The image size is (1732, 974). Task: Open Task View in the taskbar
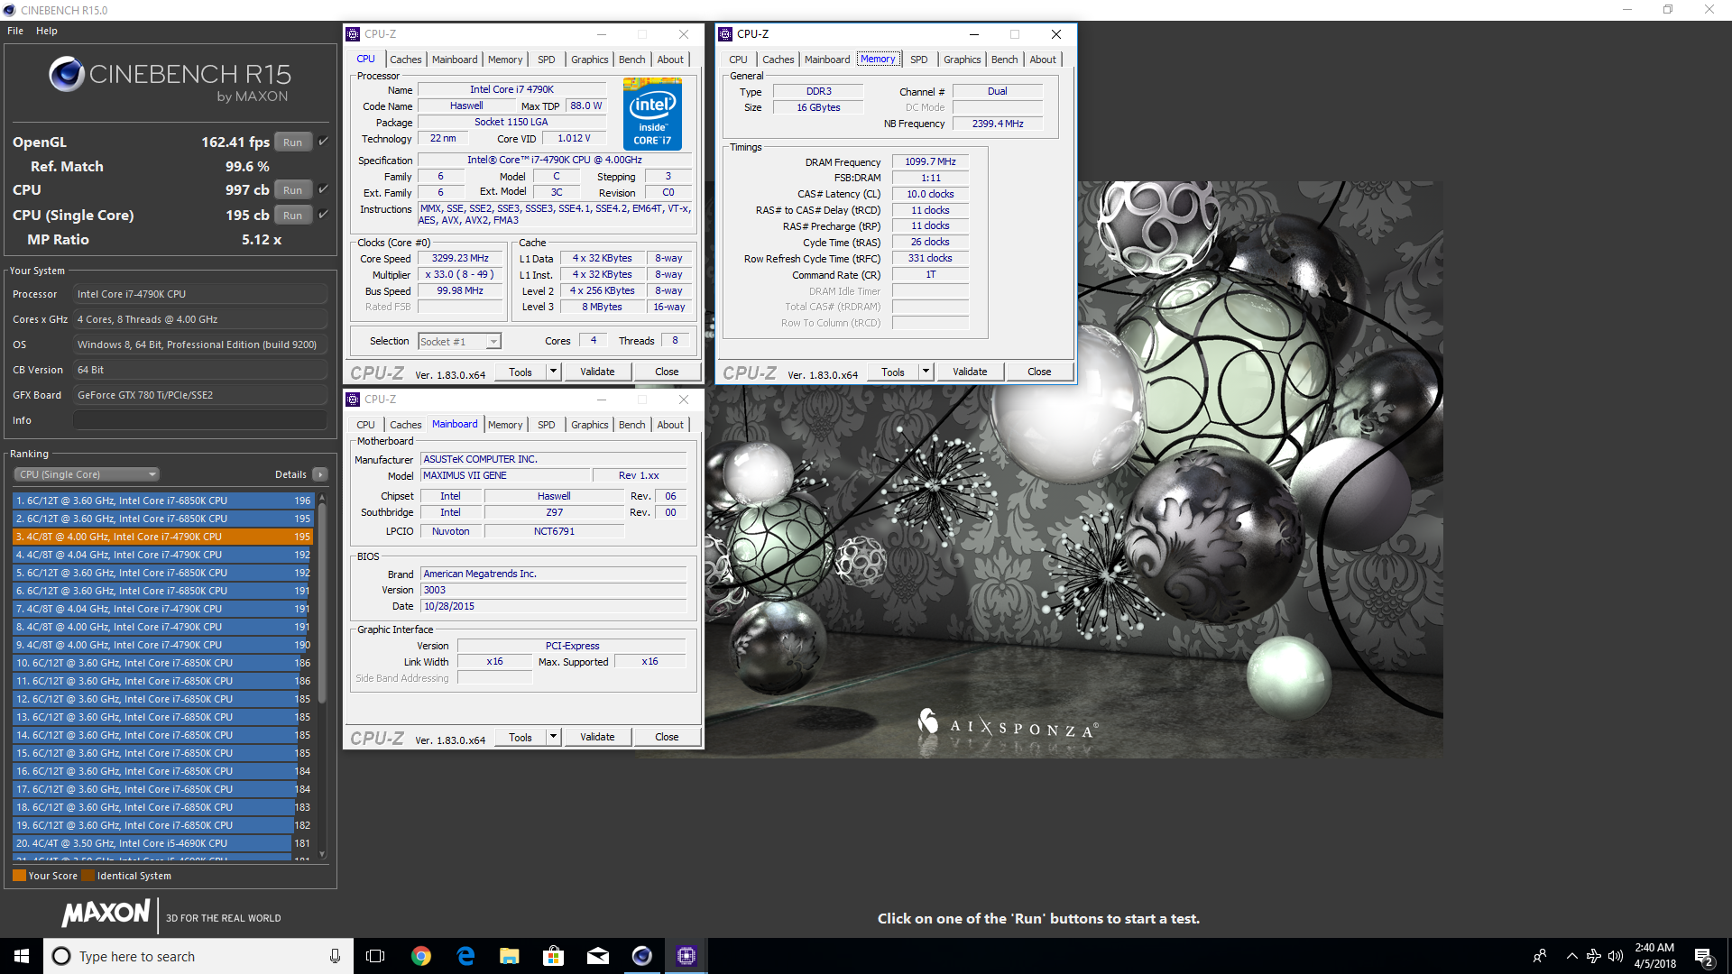pos(375,956)
